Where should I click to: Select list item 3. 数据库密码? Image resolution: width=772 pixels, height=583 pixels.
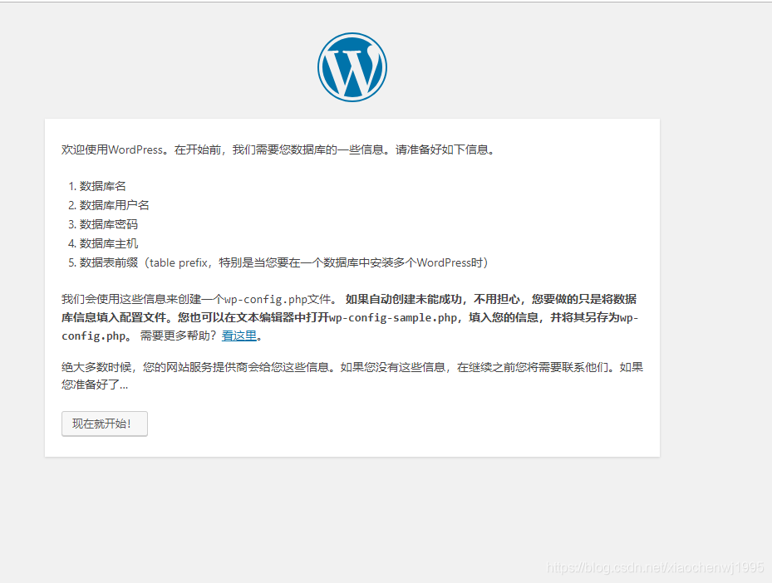[103, 224]
